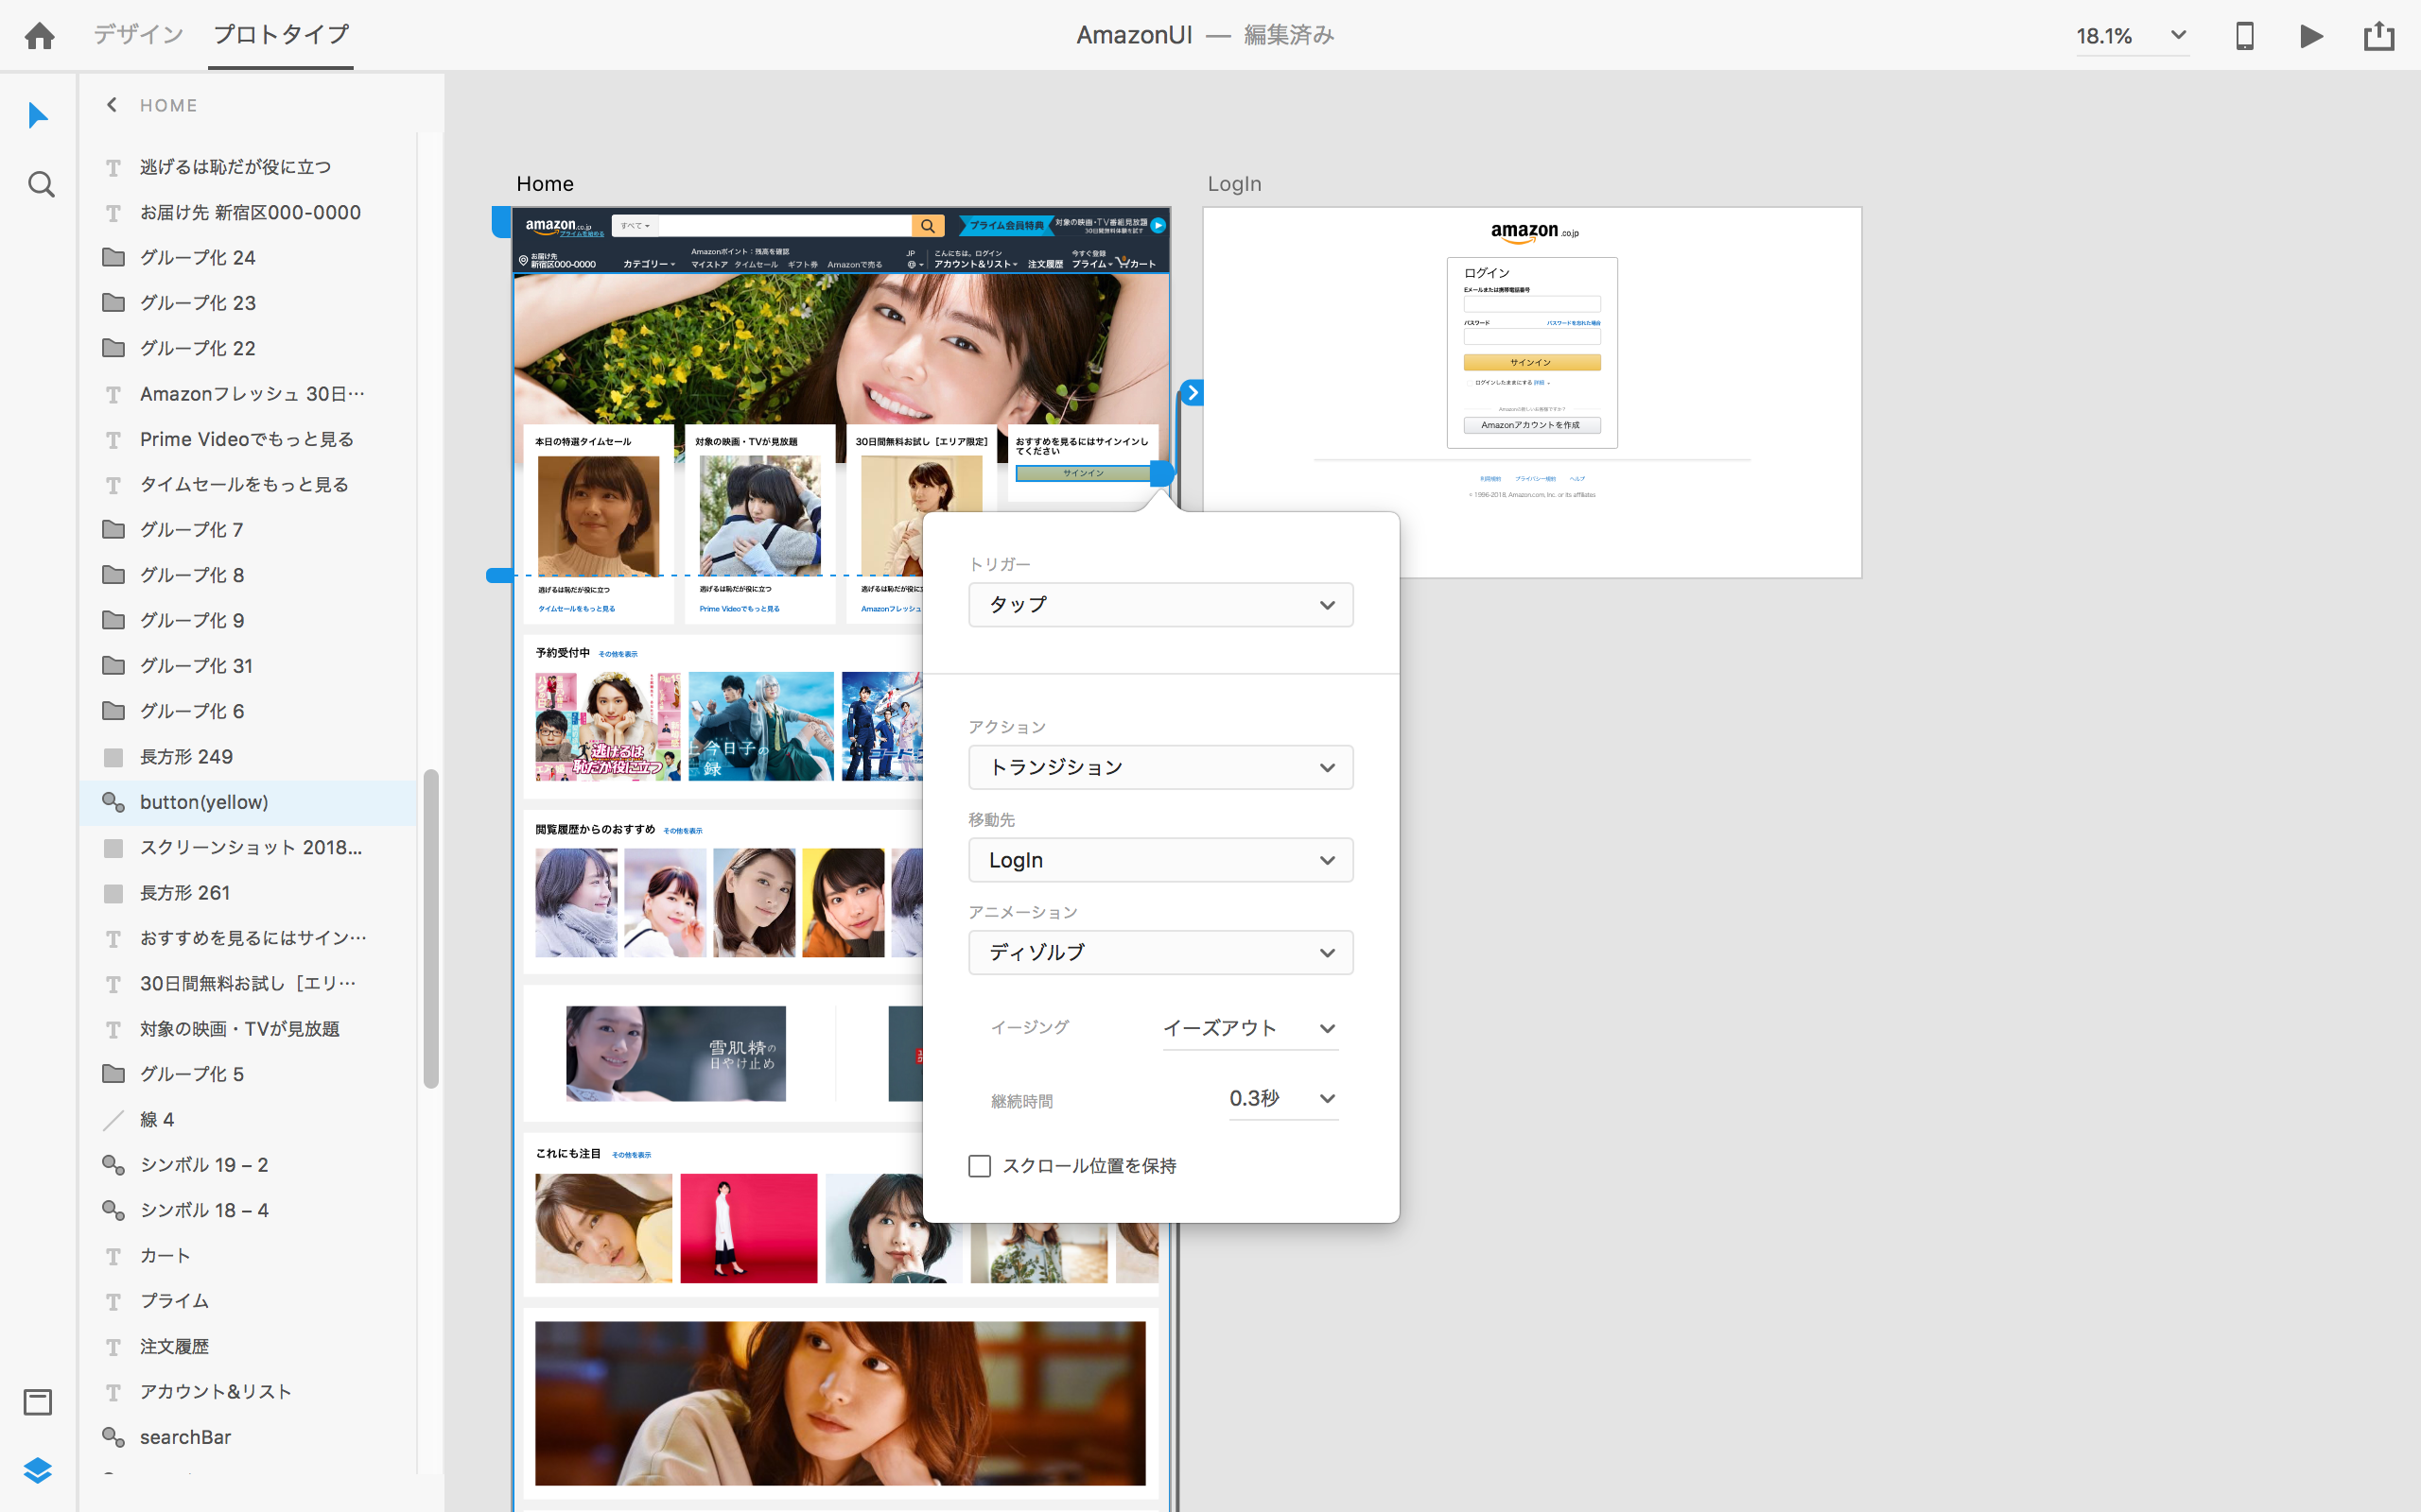
Task: Open the 移動先 dropdown showing LogIn
Action: coord(1160,860)
